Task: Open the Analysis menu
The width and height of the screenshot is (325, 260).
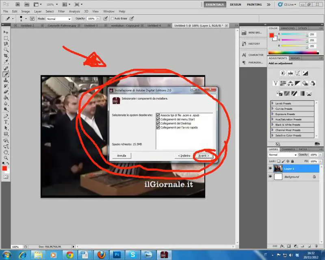Action: (74, 11)
